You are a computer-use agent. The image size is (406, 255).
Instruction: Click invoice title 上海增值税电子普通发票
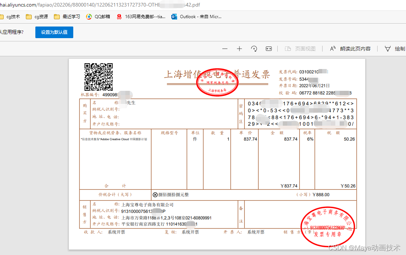pyautogui.click(x=217, y=74)
